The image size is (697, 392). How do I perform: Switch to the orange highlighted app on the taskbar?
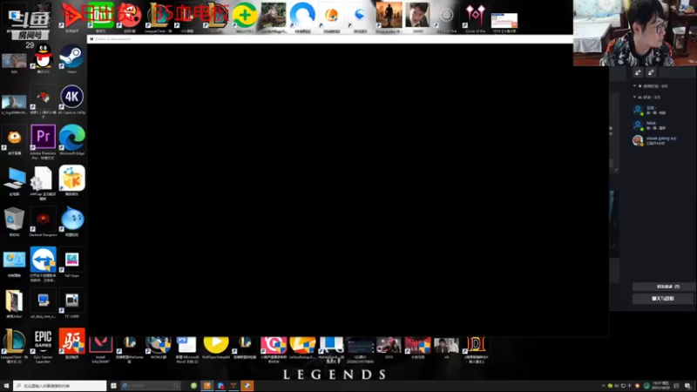click(247, 386)
